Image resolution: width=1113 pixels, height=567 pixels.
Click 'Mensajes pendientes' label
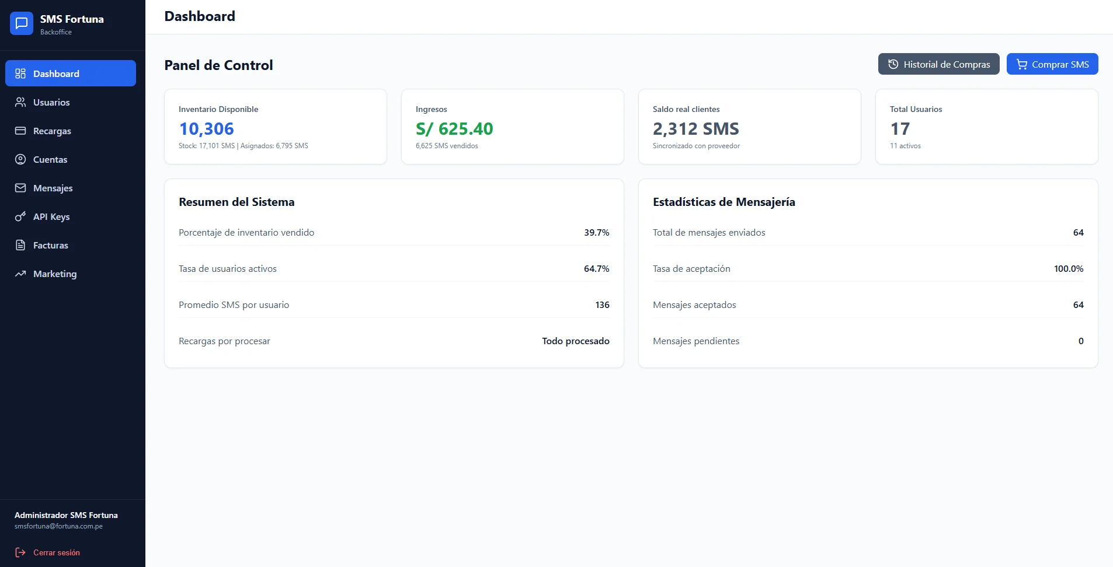click(x=696, y=341)
